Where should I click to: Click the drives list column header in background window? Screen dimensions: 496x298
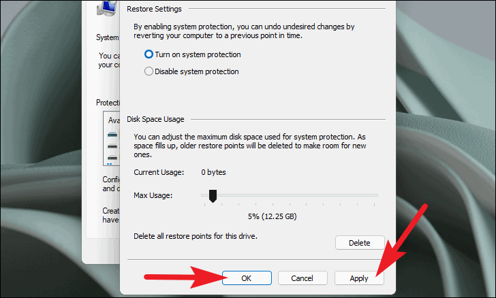click(x=112, y=119)
